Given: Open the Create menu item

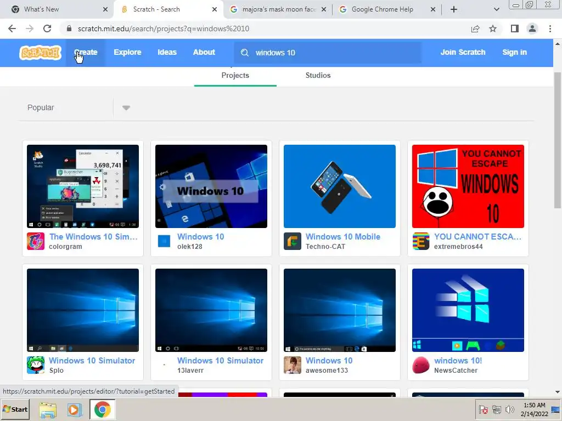Looking at the screenshot, I should click(x=86, y=52).
